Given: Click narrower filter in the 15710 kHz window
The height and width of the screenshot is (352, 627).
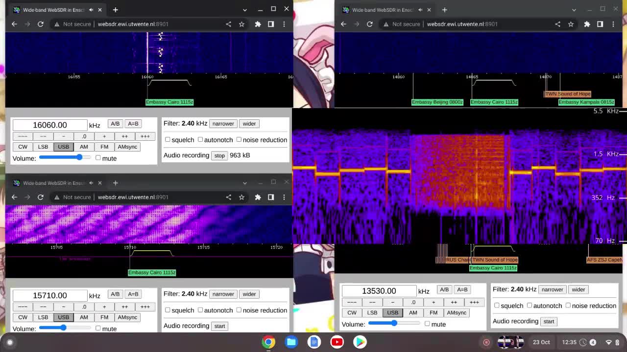Looking at the screenshot, I should click(223, 294).
